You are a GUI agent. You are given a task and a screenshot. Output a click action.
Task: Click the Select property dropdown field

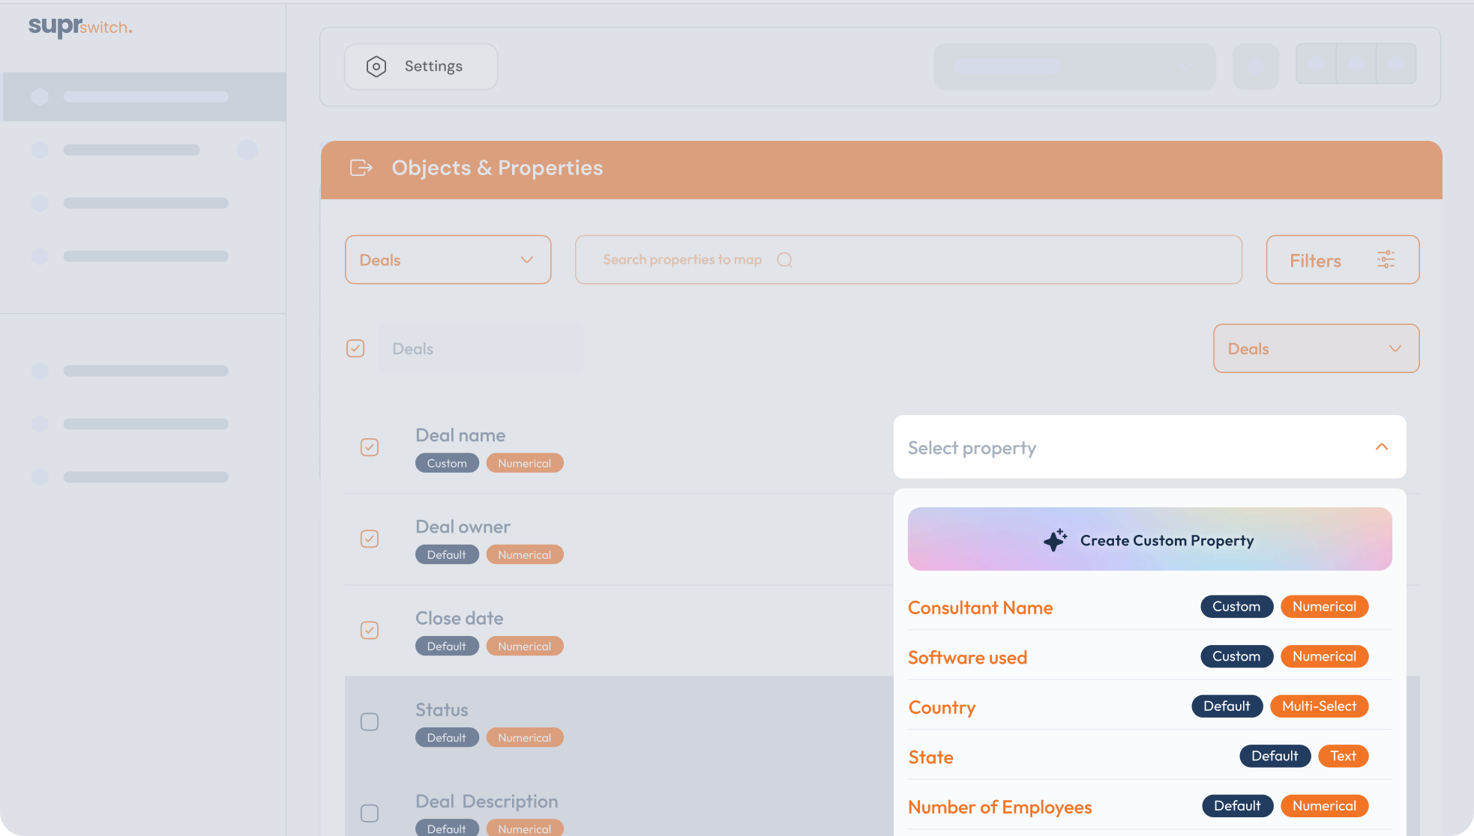(1125, 447)
